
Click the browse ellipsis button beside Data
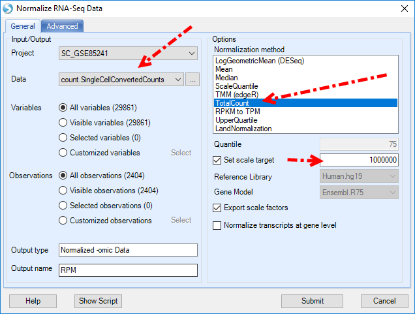192,80
